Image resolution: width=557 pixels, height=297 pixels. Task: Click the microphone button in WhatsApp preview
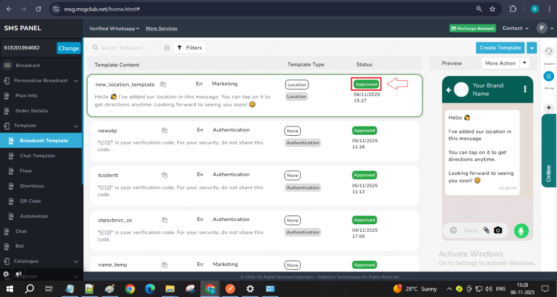tap(521, 230)
